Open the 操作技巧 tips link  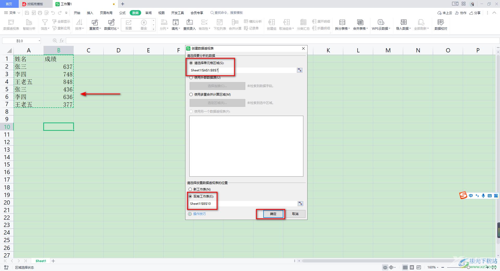click(197, 214)
